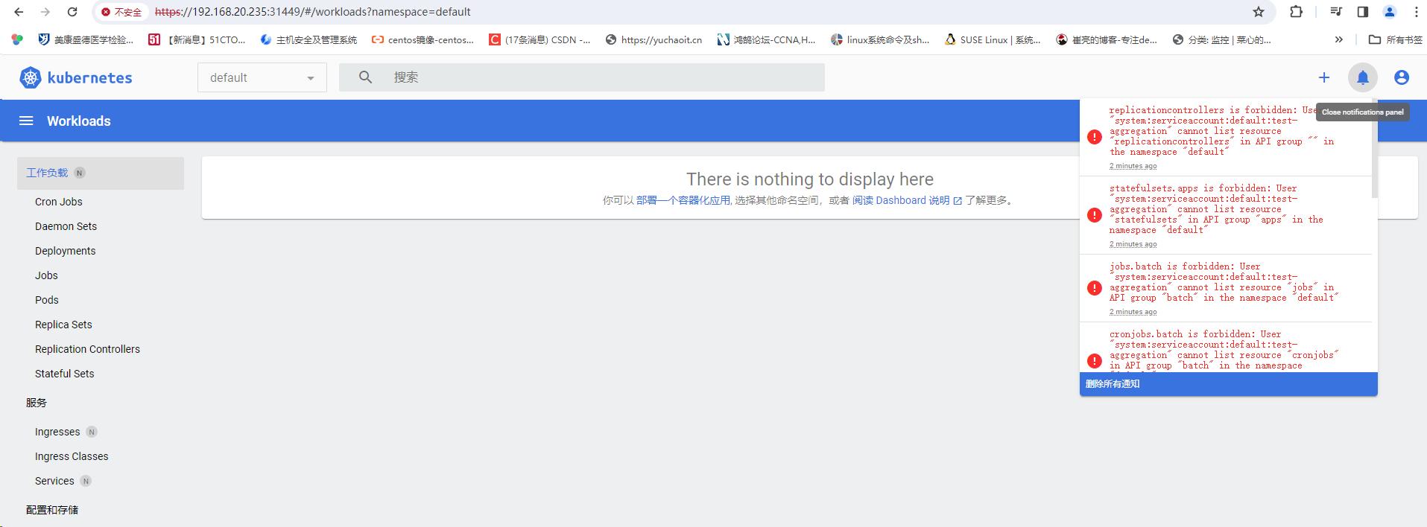Follow the 部署一个容器化应用 link
1427x527 pixels.
pos(683,200)
